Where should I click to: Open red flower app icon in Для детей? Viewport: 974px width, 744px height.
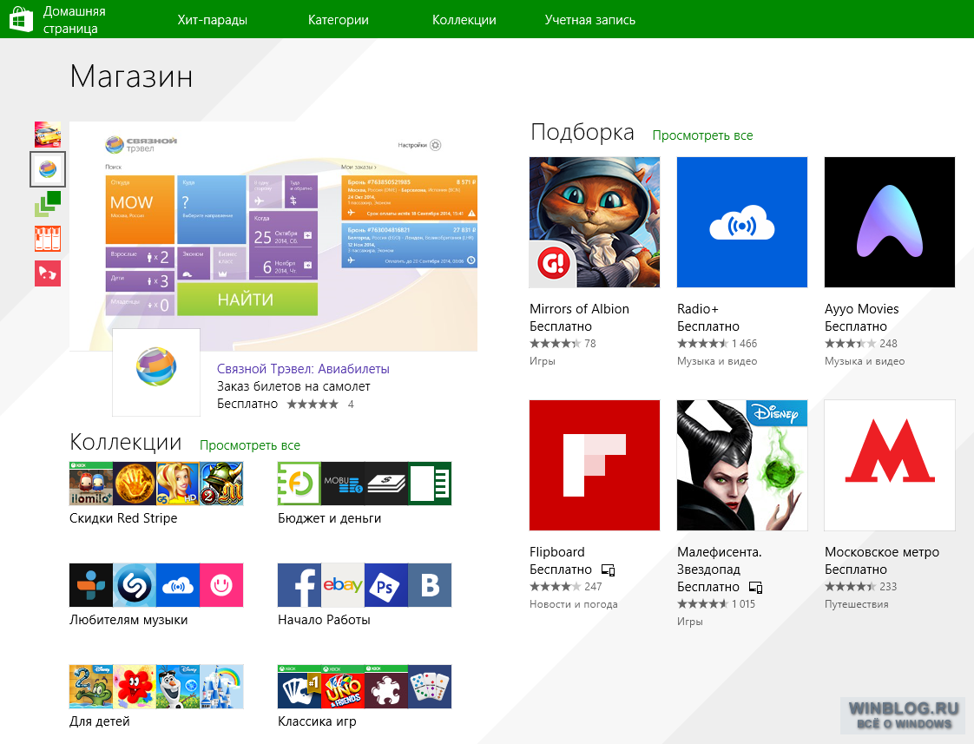click(x=135, y=686)
